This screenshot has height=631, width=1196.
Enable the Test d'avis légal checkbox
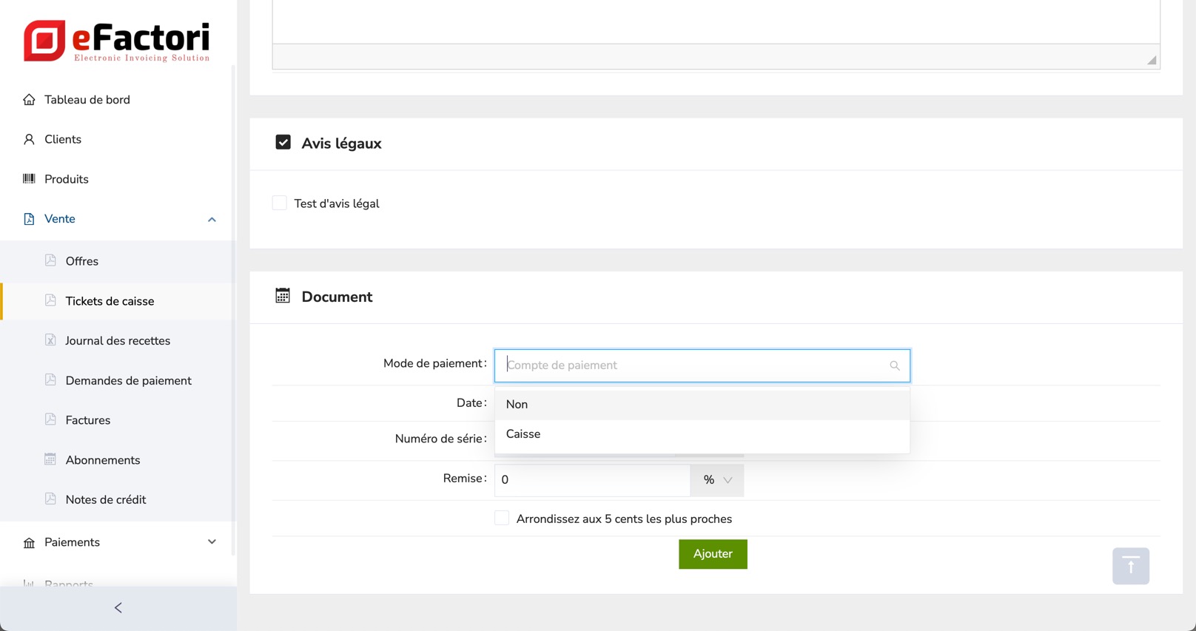point(280,203)
